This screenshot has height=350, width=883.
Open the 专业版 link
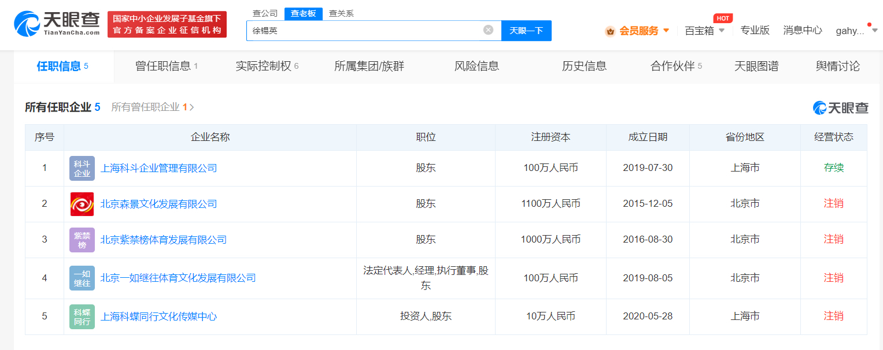(x=755, y=31)
